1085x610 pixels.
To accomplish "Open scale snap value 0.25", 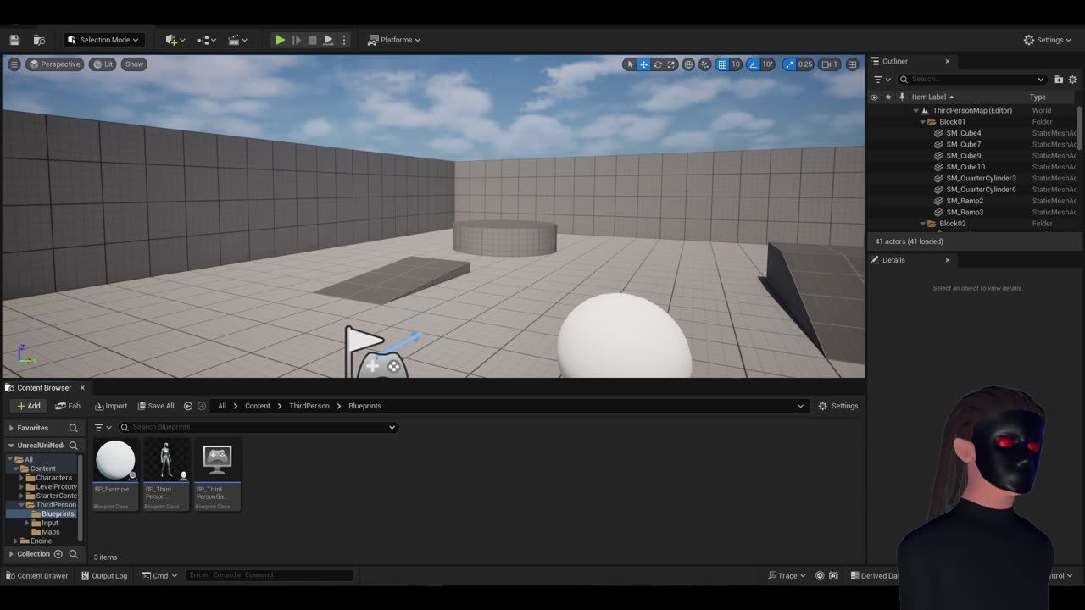I will click(x=804, y=64).
